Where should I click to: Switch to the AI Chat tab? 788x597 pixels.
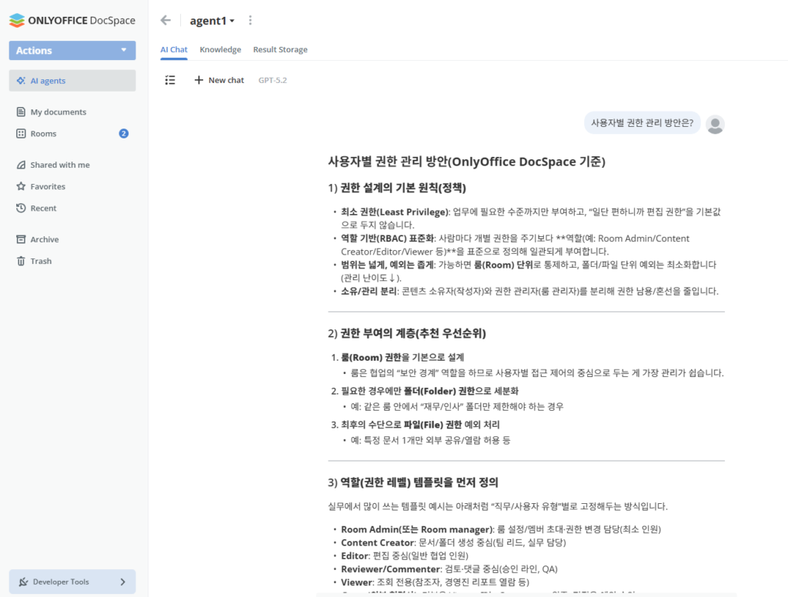pos(174,49)
